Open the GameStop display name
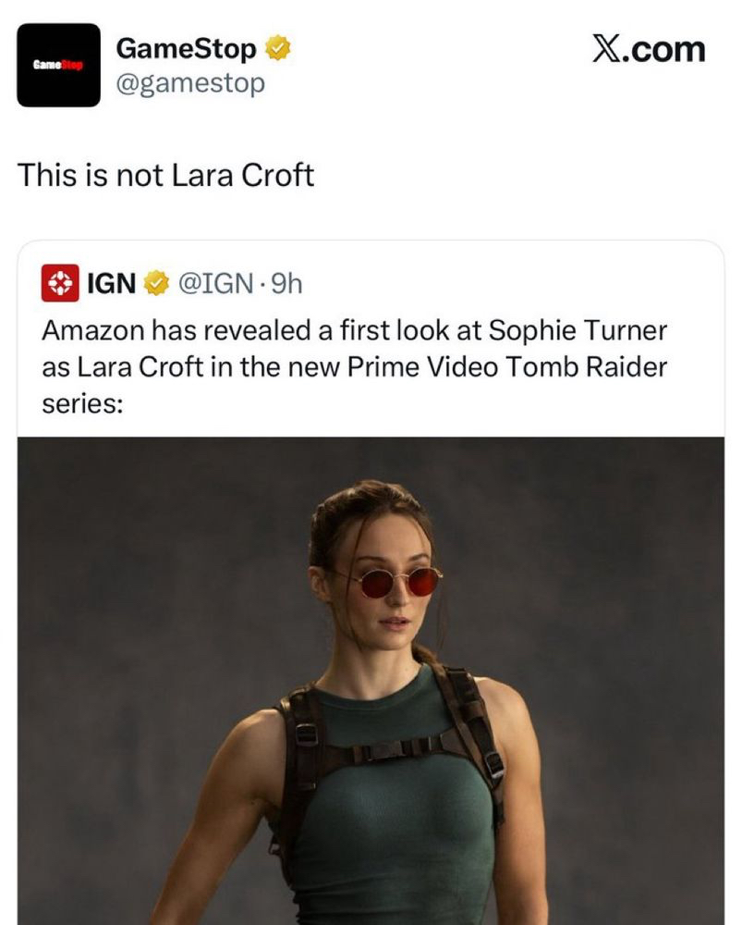 [x=186, y=47]
